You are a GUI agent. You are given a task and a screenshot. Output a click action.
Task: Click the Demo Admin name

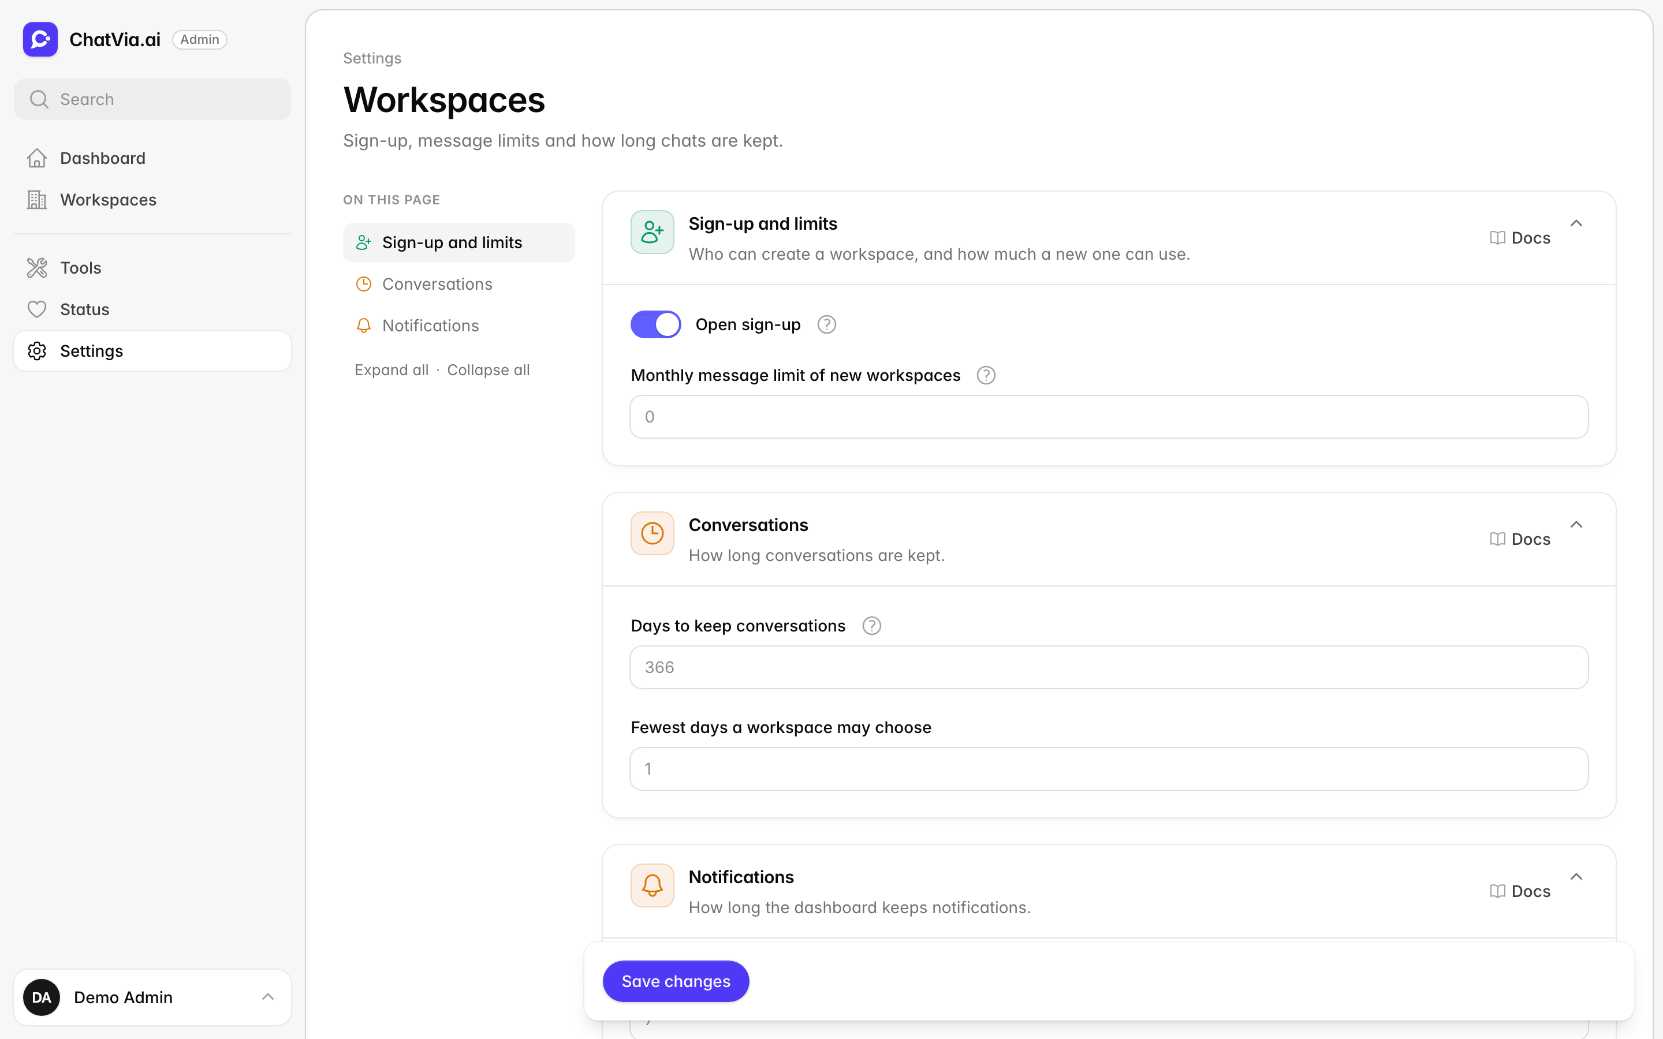[x=123, y=997]
